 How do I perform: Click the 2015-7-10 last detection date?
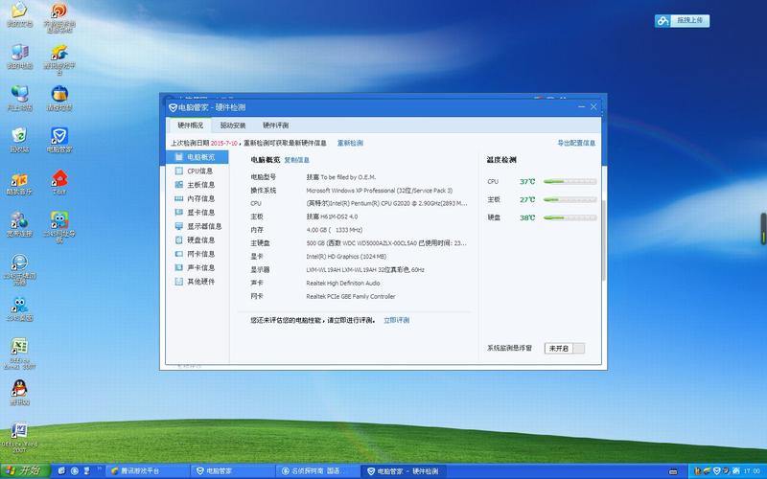click(224, 143)
